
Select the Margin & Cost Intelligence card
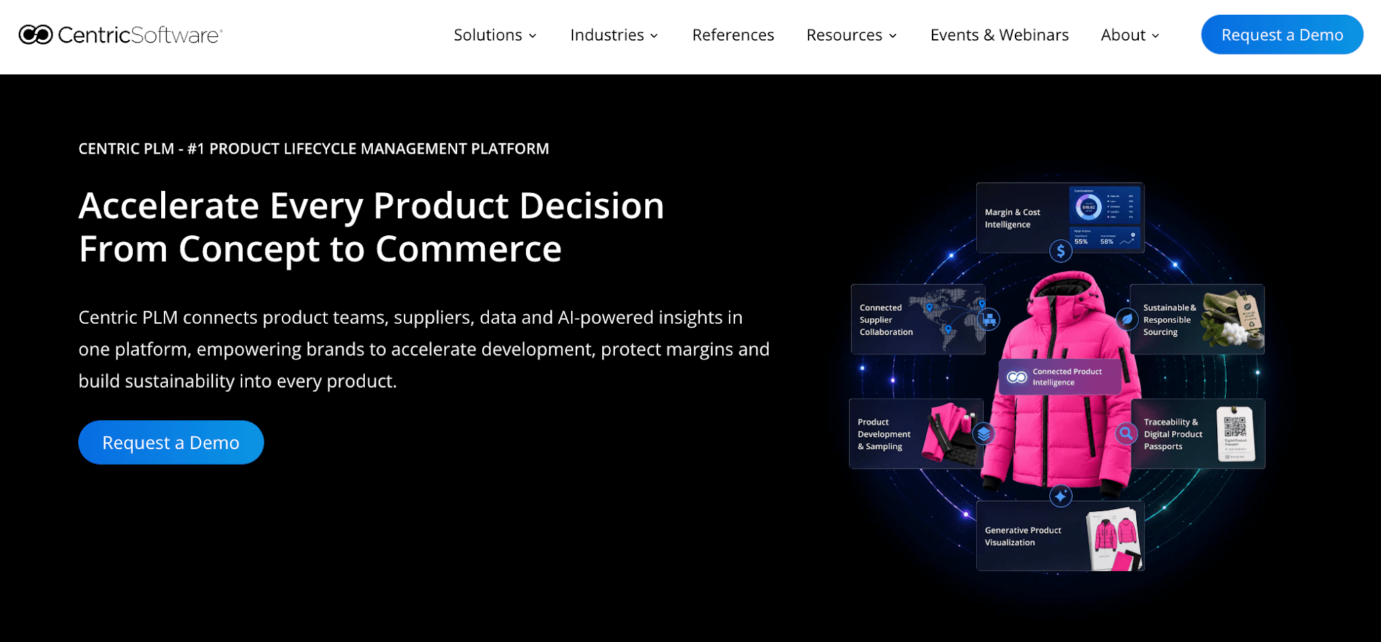coord(1060,218)
